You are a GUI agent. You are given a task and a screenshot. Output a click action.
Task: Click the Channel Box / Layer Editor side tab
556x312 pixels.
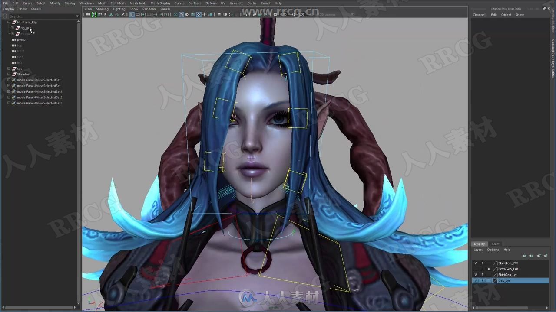tap(553, 58)
